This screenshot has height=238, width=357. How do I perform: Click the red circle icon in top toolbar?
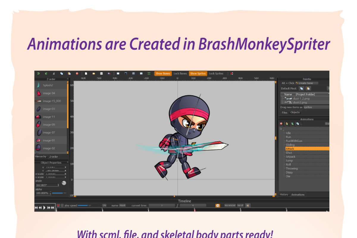77,73
